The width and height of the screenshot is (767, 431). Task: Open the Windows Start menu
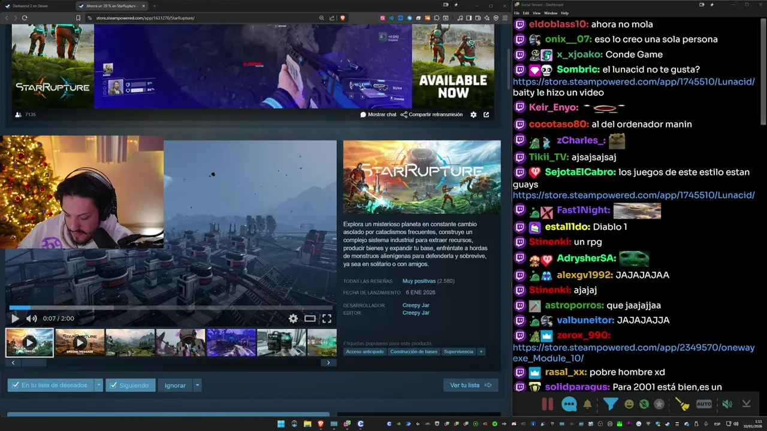point(281,424)
